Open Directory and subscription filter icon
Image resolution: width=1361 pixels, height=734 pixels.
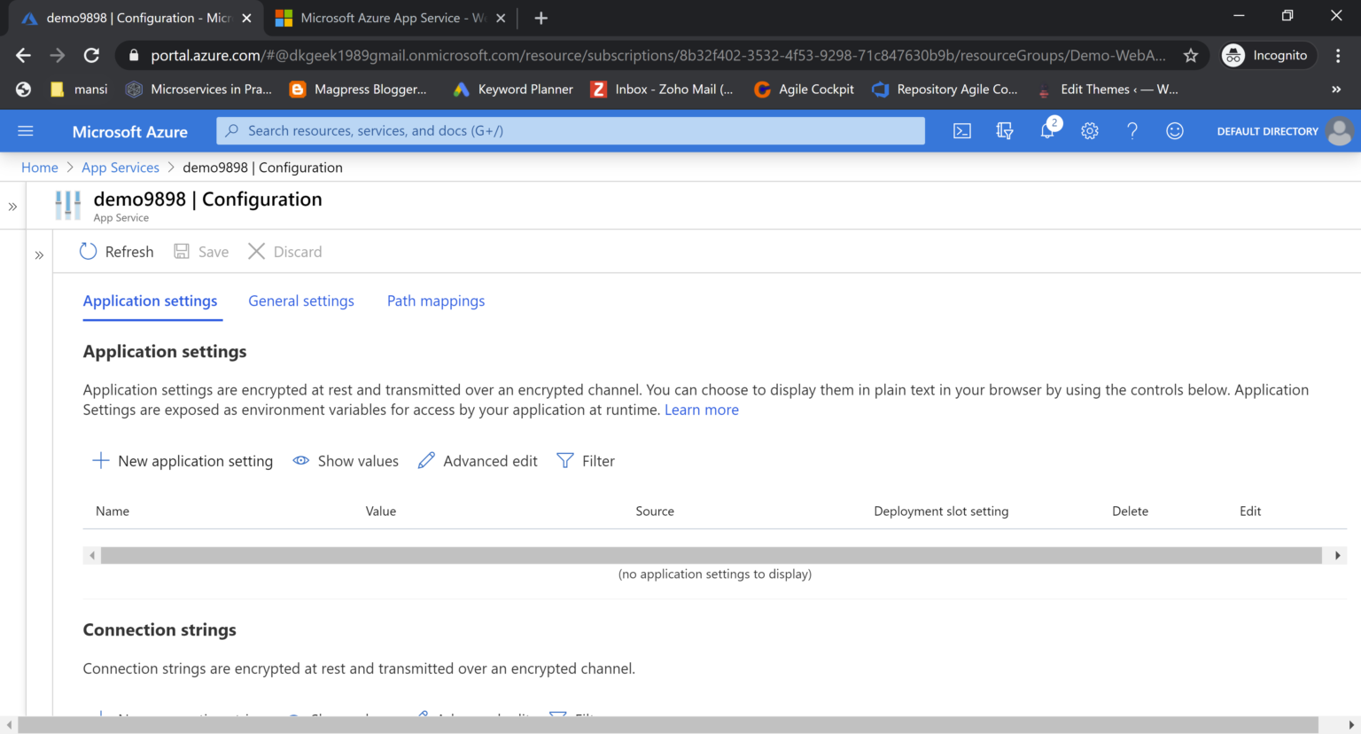(x=1004, y=131)
